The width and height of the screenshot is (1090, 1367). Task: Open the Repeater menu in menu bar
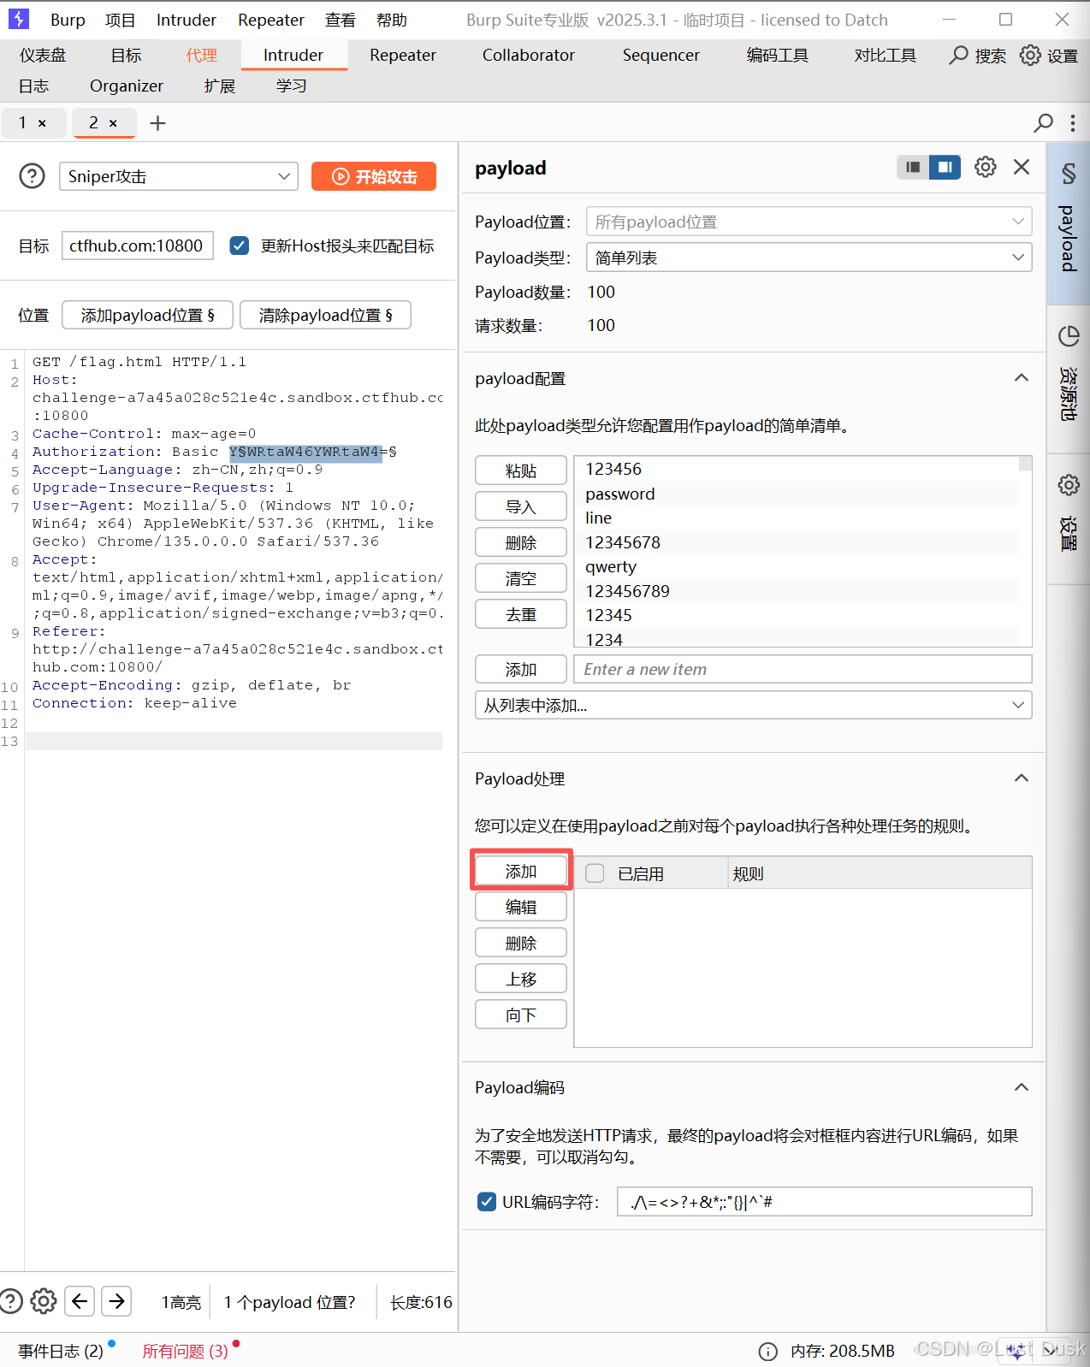click(271, 20)
